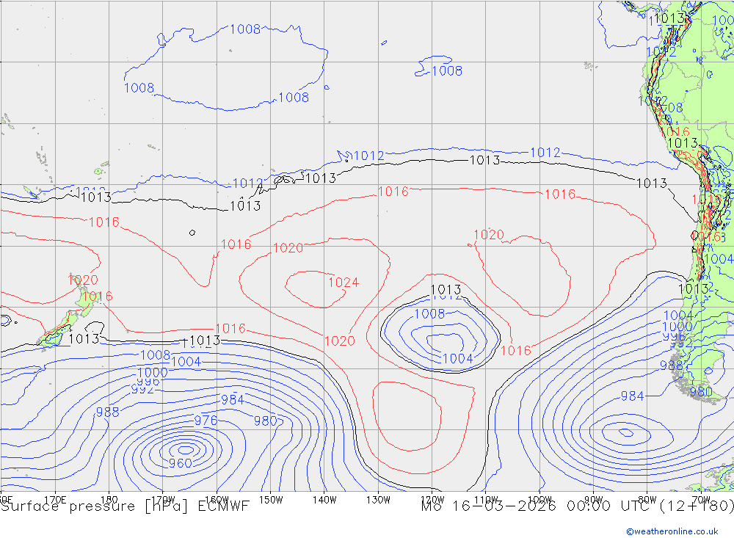This screenshot has height=538, width=734.
Task: Click the 1013 label above the central low
Action: [446, 289]
